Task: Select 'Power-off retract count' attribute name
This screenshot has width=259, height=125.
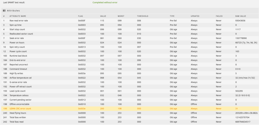Action: click(x=20, y=86)
